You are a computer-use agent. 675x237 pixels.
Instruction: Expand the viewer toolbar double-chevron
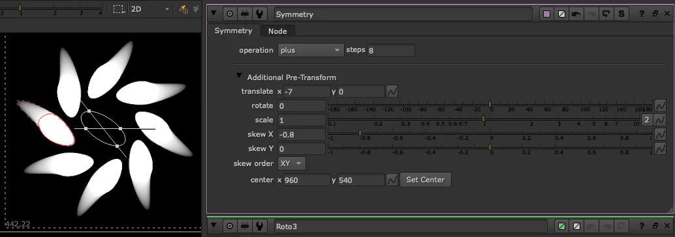coord(196,8)
